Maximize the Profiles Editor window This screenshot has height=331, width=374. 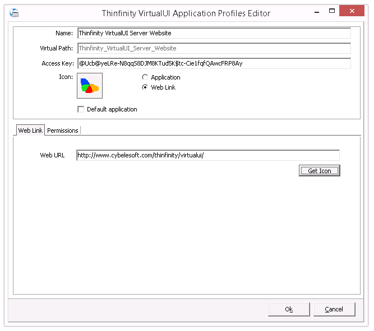[332, 11]
